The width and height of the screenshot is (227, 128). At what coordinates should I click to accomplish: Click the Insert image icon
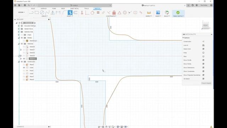158,12
